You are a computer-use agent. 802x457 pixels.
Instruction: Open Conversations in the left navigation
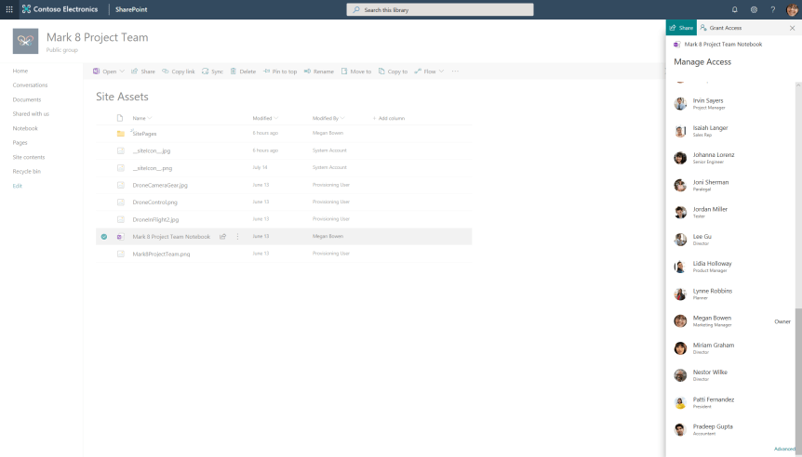coord(30,85)
